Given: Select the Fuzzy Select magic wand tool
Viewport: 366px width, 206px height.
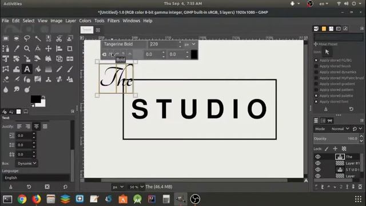Looking at the screenshot, I should (x=38, y=38).
